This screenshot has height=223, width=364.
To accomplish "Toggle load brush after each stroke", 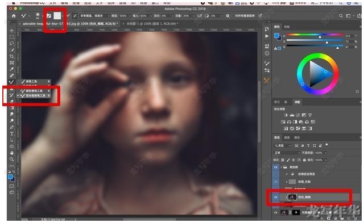I will [x=68, y=16].
